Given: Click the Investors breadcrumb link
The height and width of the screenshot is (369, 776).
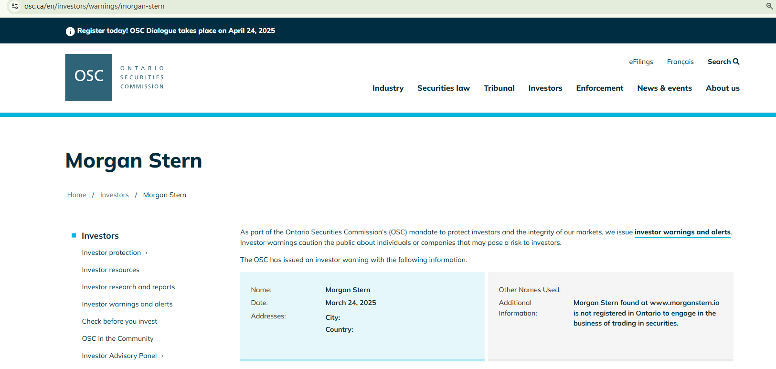Looking at the screenshot, I should (x=115, y=195).
